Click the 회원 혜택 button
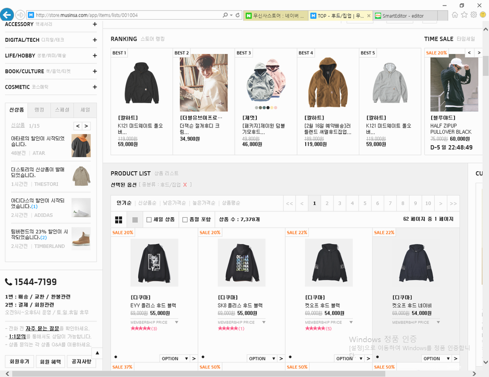 50,362
